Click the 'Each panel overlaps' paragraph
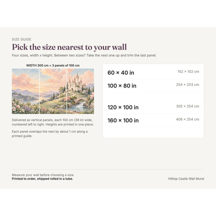 point(50,134)
